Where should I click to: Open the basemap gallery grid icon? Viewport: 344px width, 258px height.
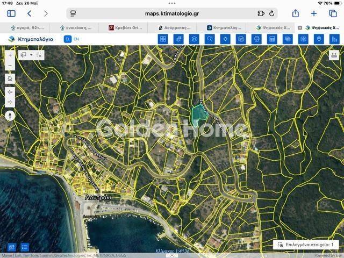(163, 39)
